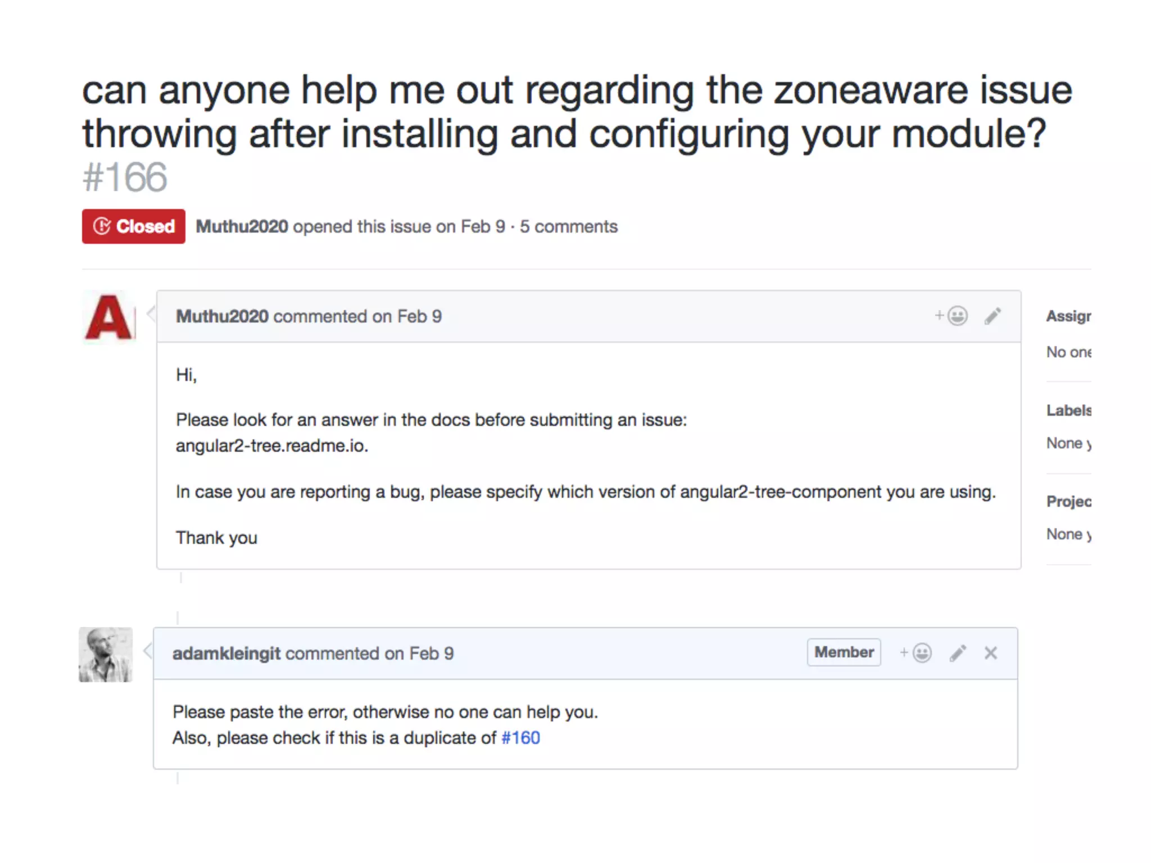The height and width of the screenshot is (863, 1151).
Task: Open the Labels sidebar section
Action: (x=1068, y=410)
